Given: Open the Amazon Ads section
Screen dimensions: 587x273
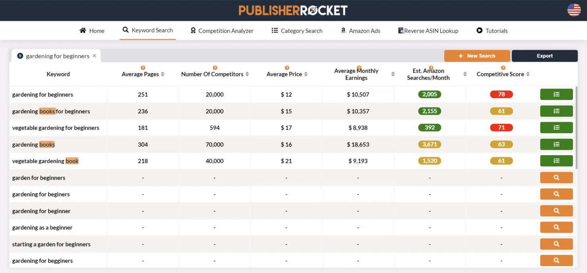Looking at the screenshot, I should [360, 31].
